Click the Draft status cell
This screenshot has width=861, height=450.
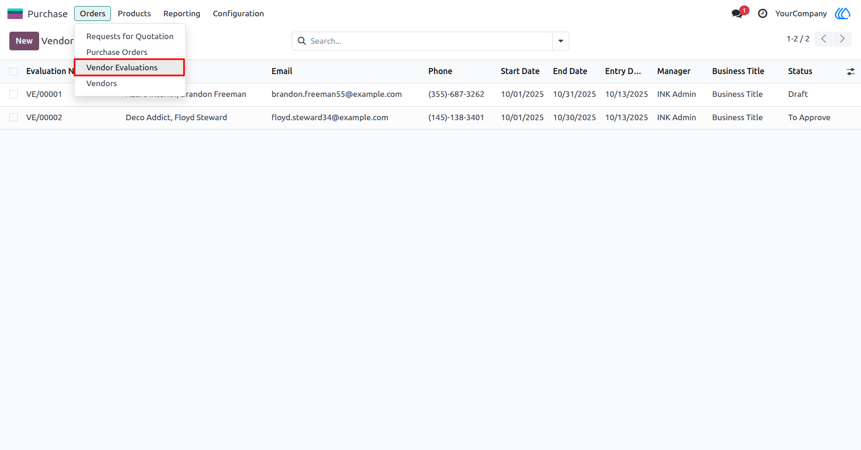[x=798, y=94]
